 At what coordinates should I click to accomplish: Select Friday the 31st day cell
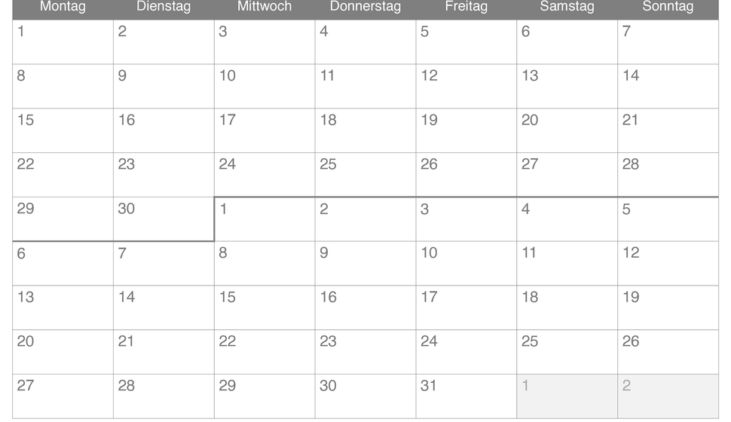[466, 396]
